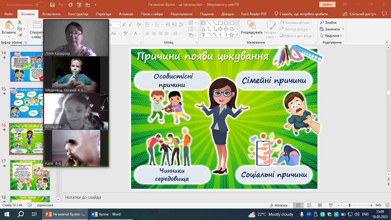Select the Right Arrow shape in gallery

click(220, 29)
